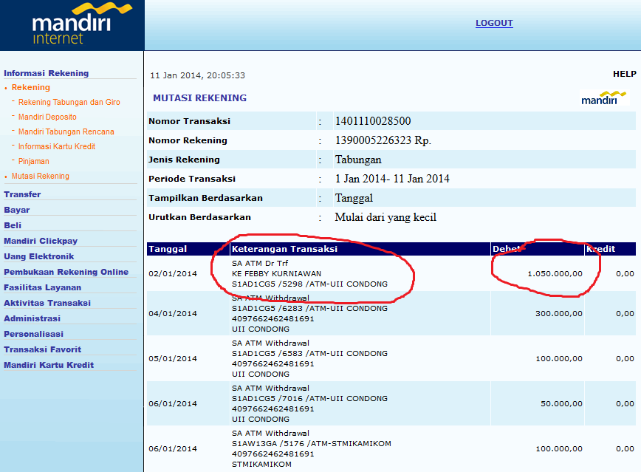
Task: Click S1AW13GA /5176 /ATM-STMIKAMIKOM line
Action: pyautogui.click(x=311, y=443)
